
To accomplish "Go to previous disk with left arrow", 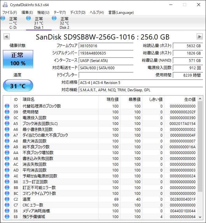I will pos(6,37).
